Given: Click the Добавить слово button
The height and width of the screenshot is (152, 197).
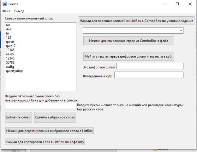Looking at the screenshot, I should tap(18, 117).
